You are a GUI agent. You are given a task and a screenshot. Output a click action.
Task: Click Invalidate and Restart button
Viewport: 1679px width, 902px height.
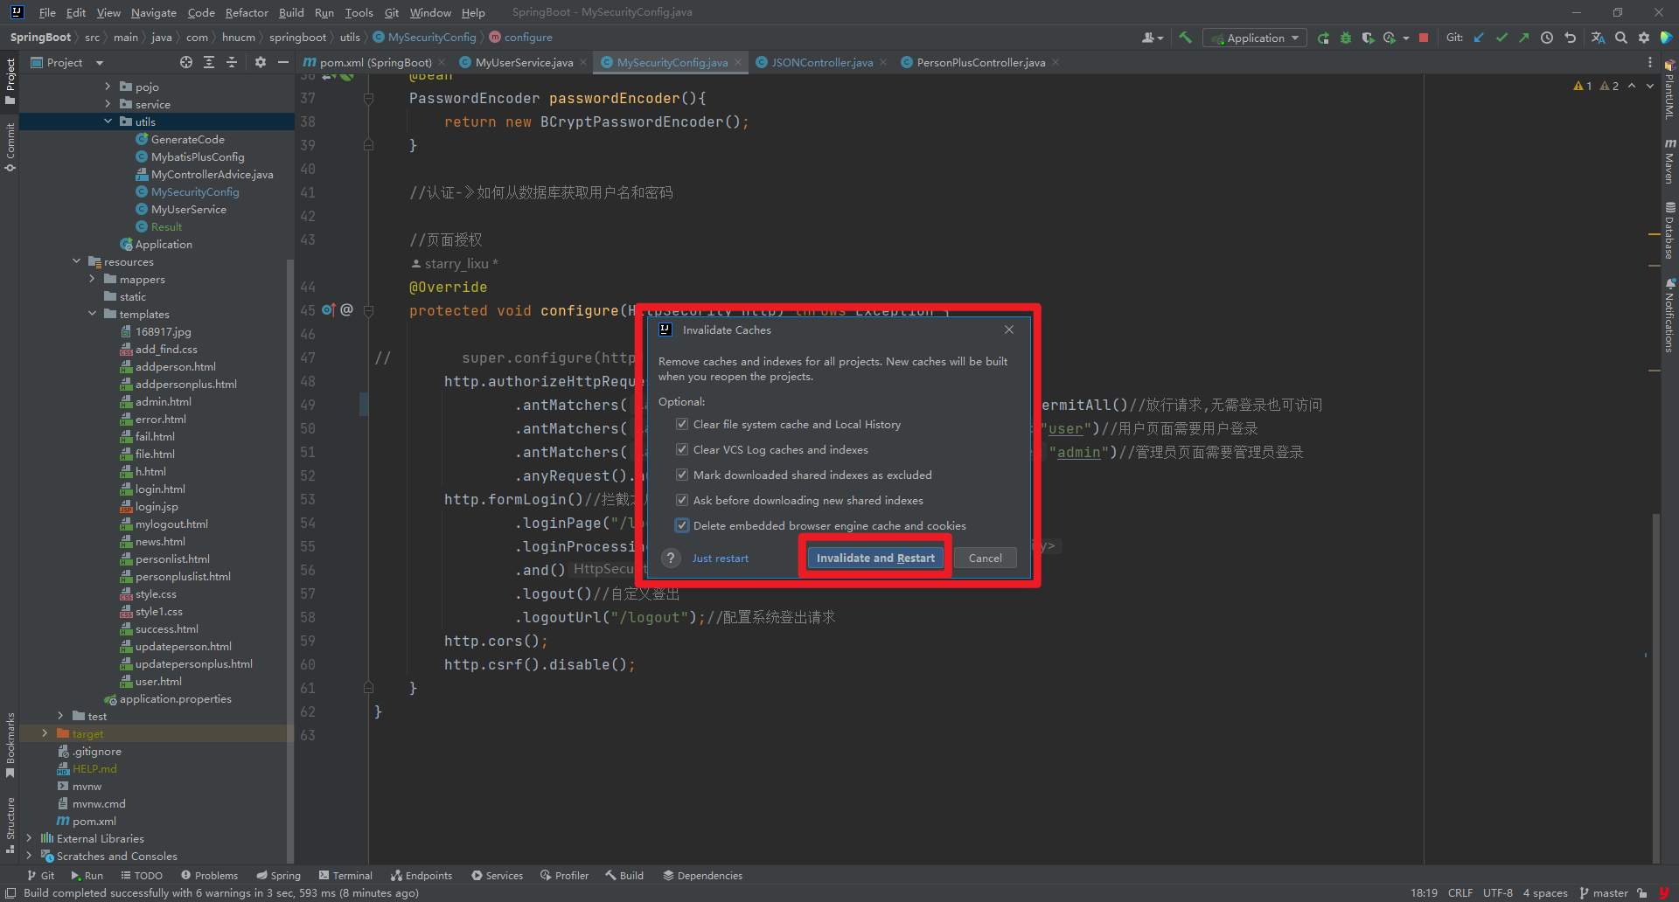(875, 559)
